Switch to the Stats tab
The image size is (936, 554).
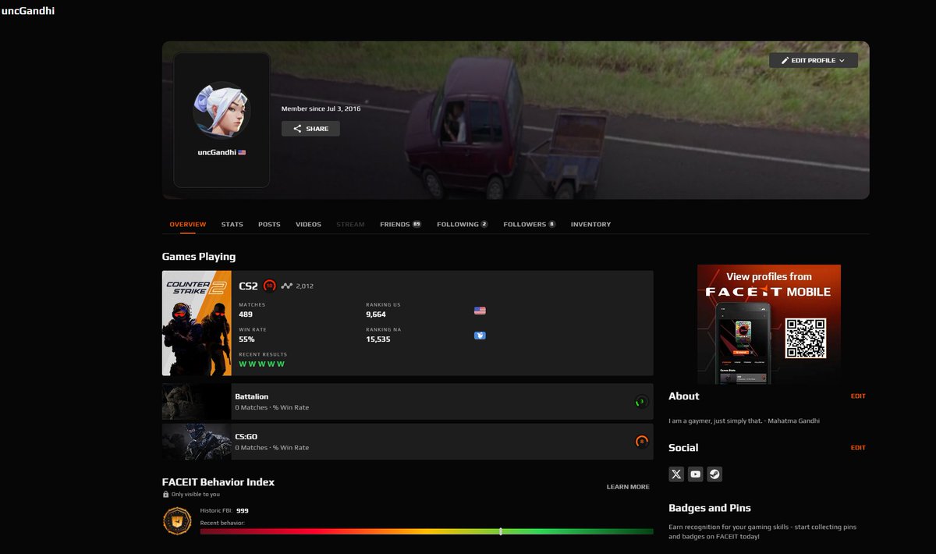(x=232, y=225)
